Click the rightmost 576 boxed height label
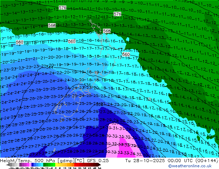This screenshot has width=219, height=169. 117,14
